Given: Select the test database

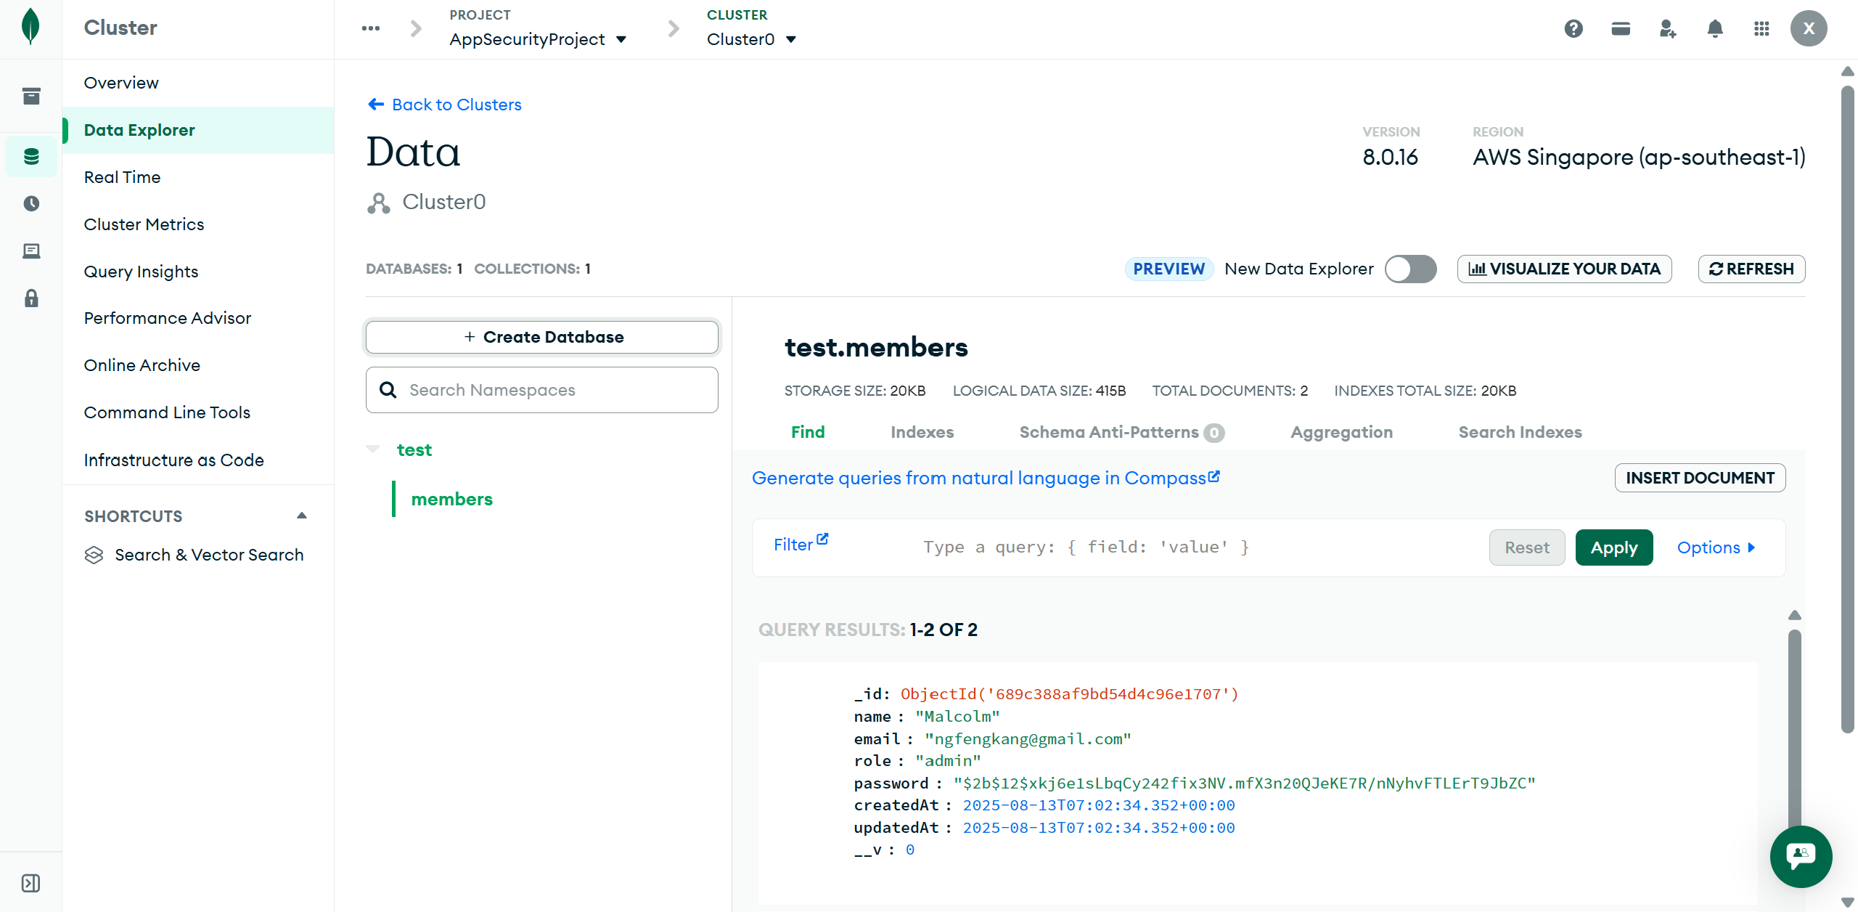Looking at the screenshot, I should click(414, 449).
